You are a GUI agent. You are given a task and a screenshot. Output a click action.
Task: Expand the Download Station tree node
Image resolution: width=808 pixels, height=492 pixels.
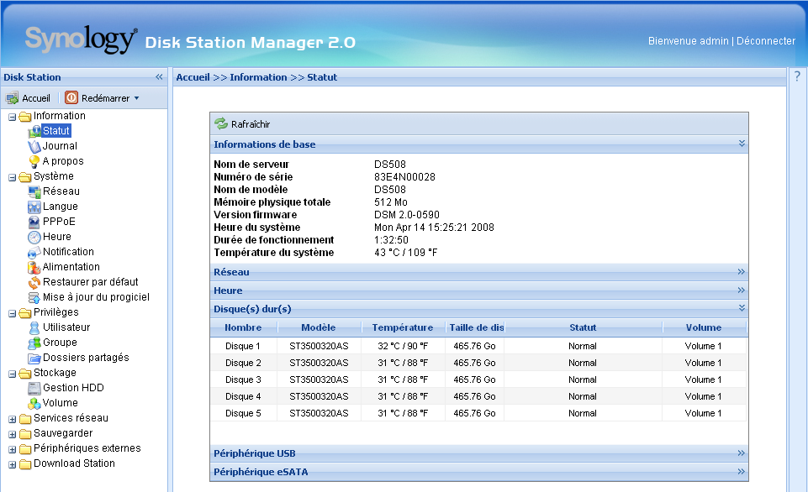click(x=12, y=465)
